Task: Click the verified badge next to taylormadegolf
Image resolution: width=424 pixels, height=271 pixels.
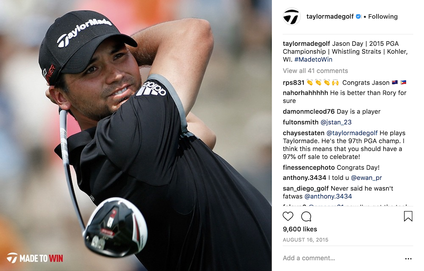Action: [x=358, y=16]
